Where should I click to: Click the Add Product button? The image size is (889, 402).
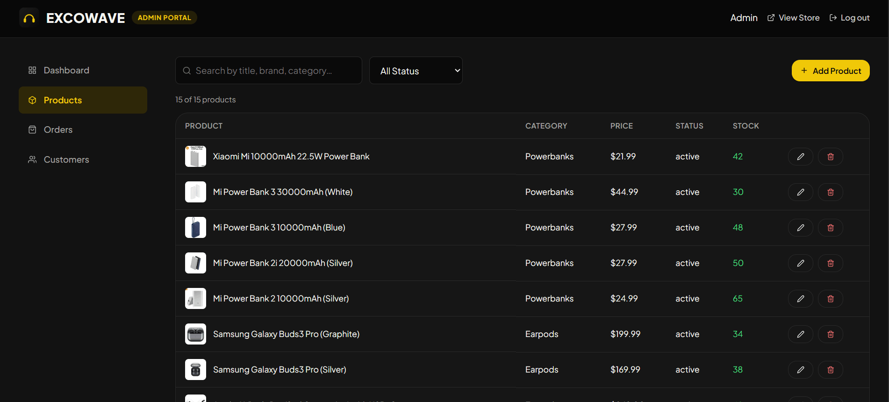(x=830, y=71)
